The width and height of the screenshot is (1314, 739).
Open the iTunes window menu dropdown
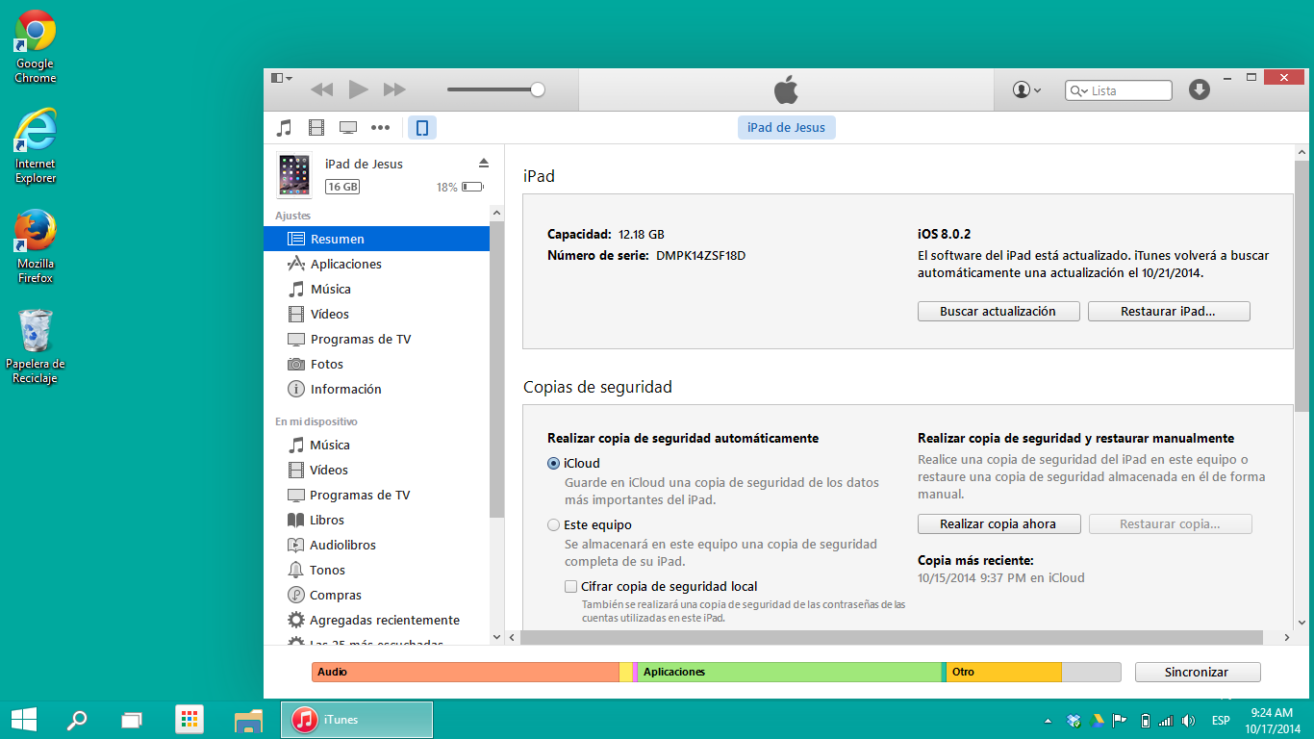coord(282,78)
